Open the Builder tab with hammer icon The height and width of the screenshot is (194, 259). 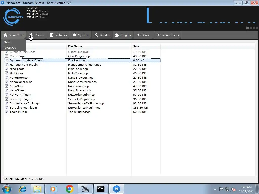[x=102, y=35]
